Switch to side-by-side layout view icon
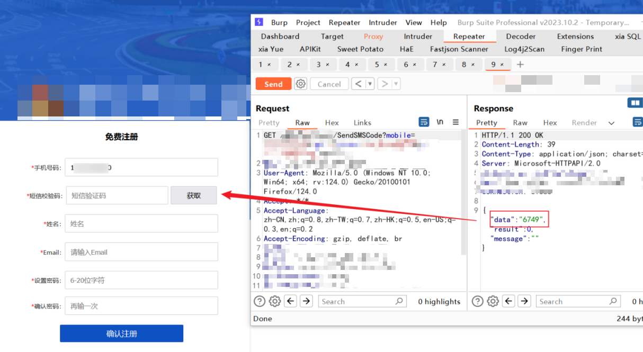 [x=635, y=103]
